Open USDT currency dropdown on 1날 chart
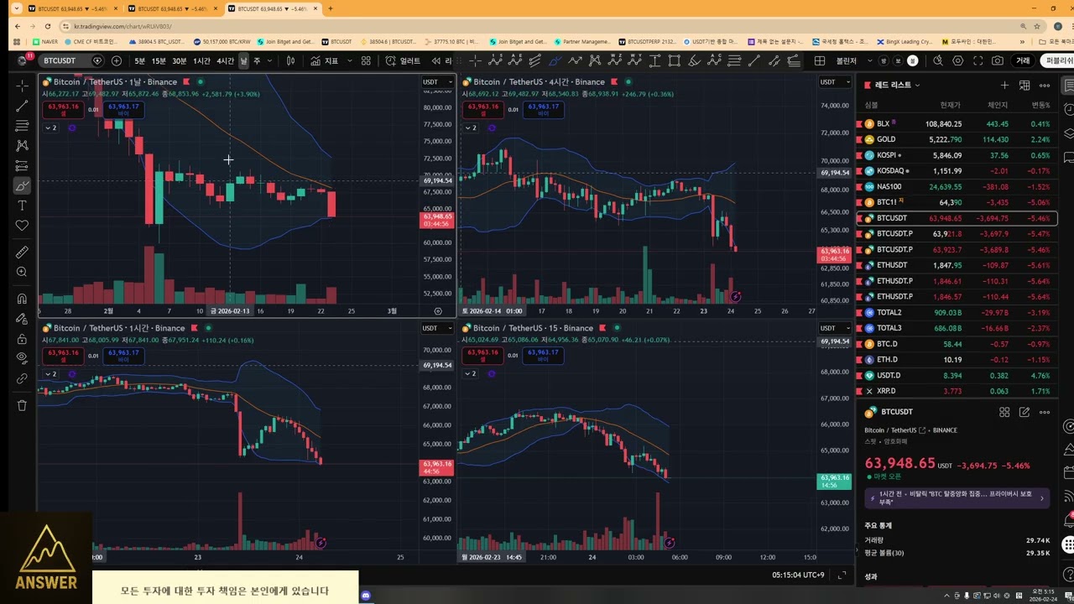 pos(436,81)
